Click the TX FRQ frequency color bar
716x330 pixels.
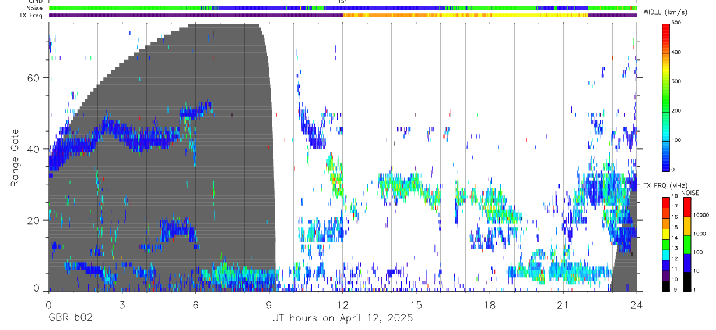click(x=665, y=244)
